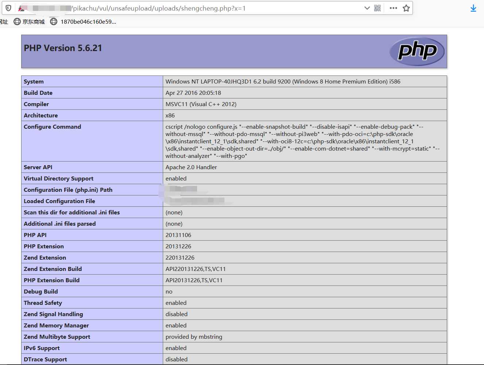Select Apr 27 2016 20:05:18 value
This screenshot has height=365, width=484.
[x=193, y=93]
